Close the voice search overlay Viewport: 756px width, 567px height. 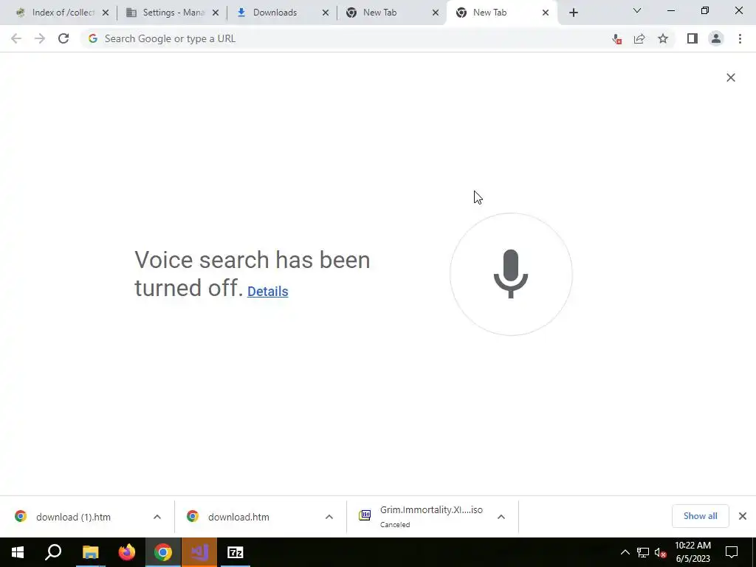[x=731, y=78]
